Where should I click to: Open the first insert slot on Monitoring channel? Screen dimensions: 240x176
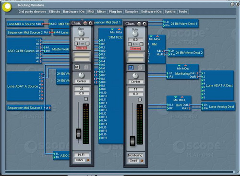(x=135, y=55)
